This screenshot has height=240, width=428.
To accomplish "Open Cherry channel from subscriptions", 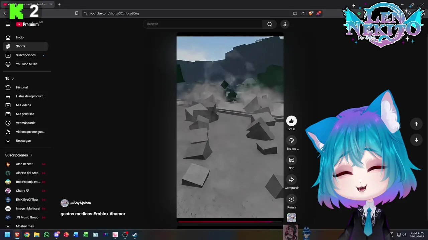I will pos(25,191).
